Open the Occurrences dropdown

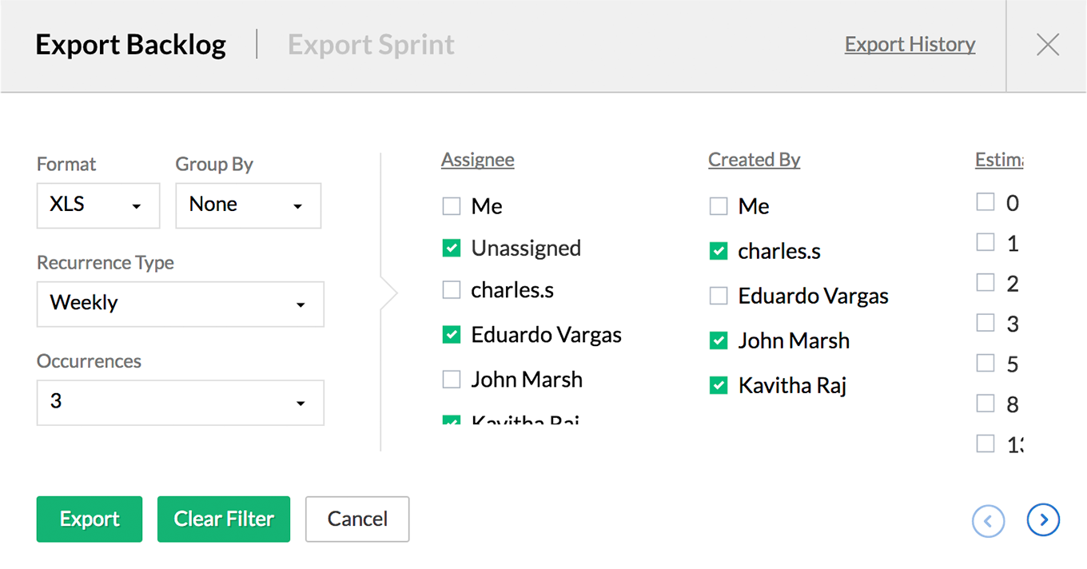[x=181, y=402]
